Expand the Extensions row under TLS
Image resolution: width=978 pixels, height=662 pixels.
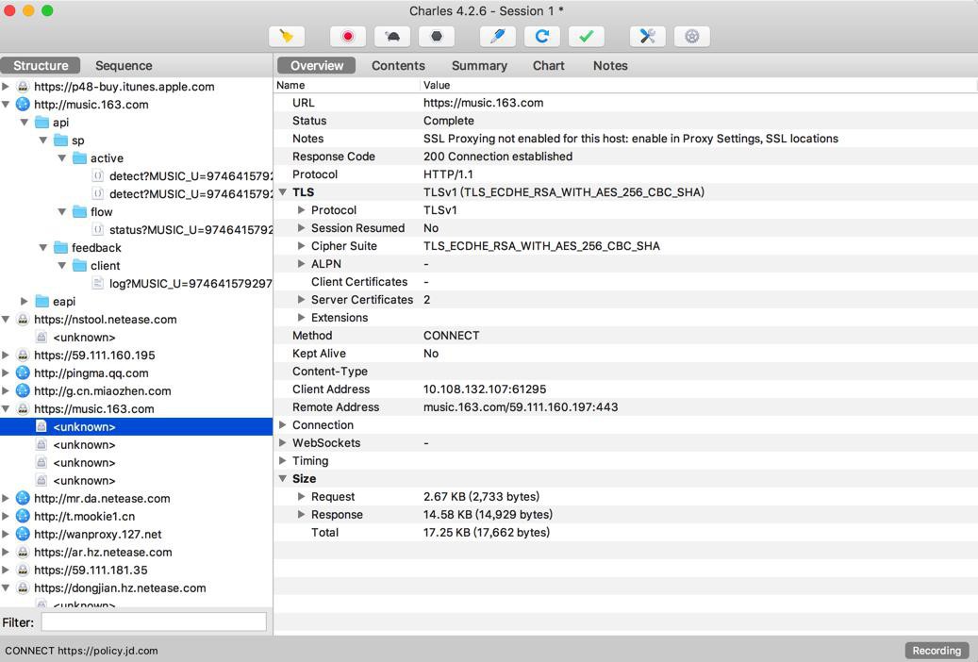(x=301, y=318)
